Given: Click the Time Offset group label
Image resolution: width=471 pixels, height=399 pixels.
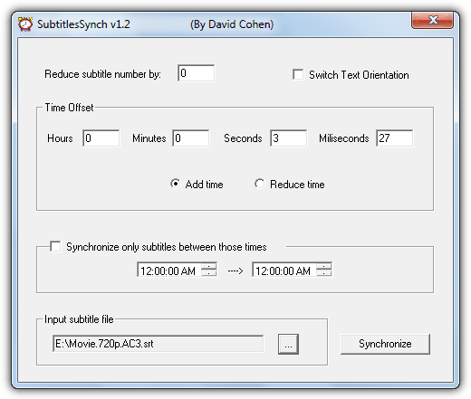Looking at the screenshot, I should coord(69,108).
